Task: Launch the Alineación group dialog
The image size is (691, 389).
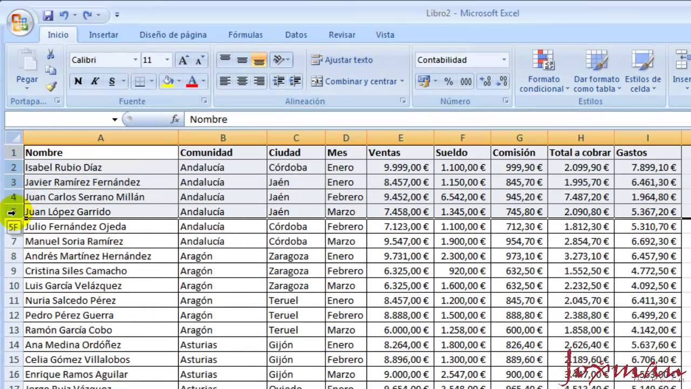Action: pyautogui.click(x=403, y=101)
